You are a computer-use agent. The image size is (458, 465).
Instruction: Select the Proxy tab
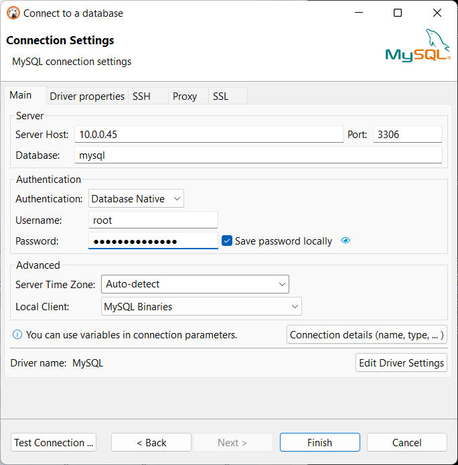point(185,96)
